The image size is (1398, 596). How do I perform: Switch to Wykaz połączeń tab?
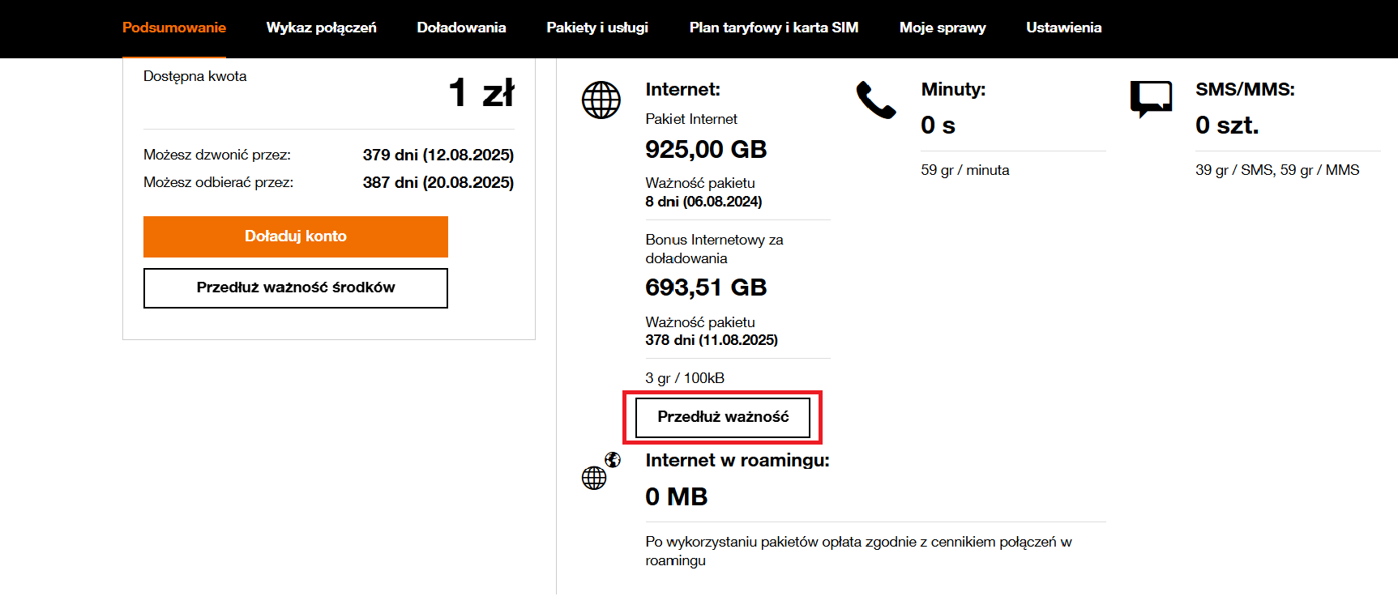click(322, 28)
